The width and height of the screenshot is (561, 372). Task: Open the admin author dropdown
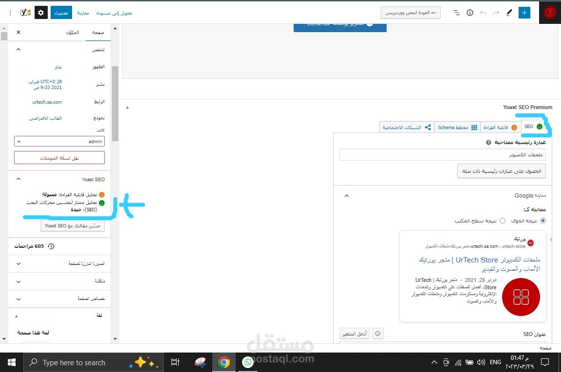tap(59, 141)
